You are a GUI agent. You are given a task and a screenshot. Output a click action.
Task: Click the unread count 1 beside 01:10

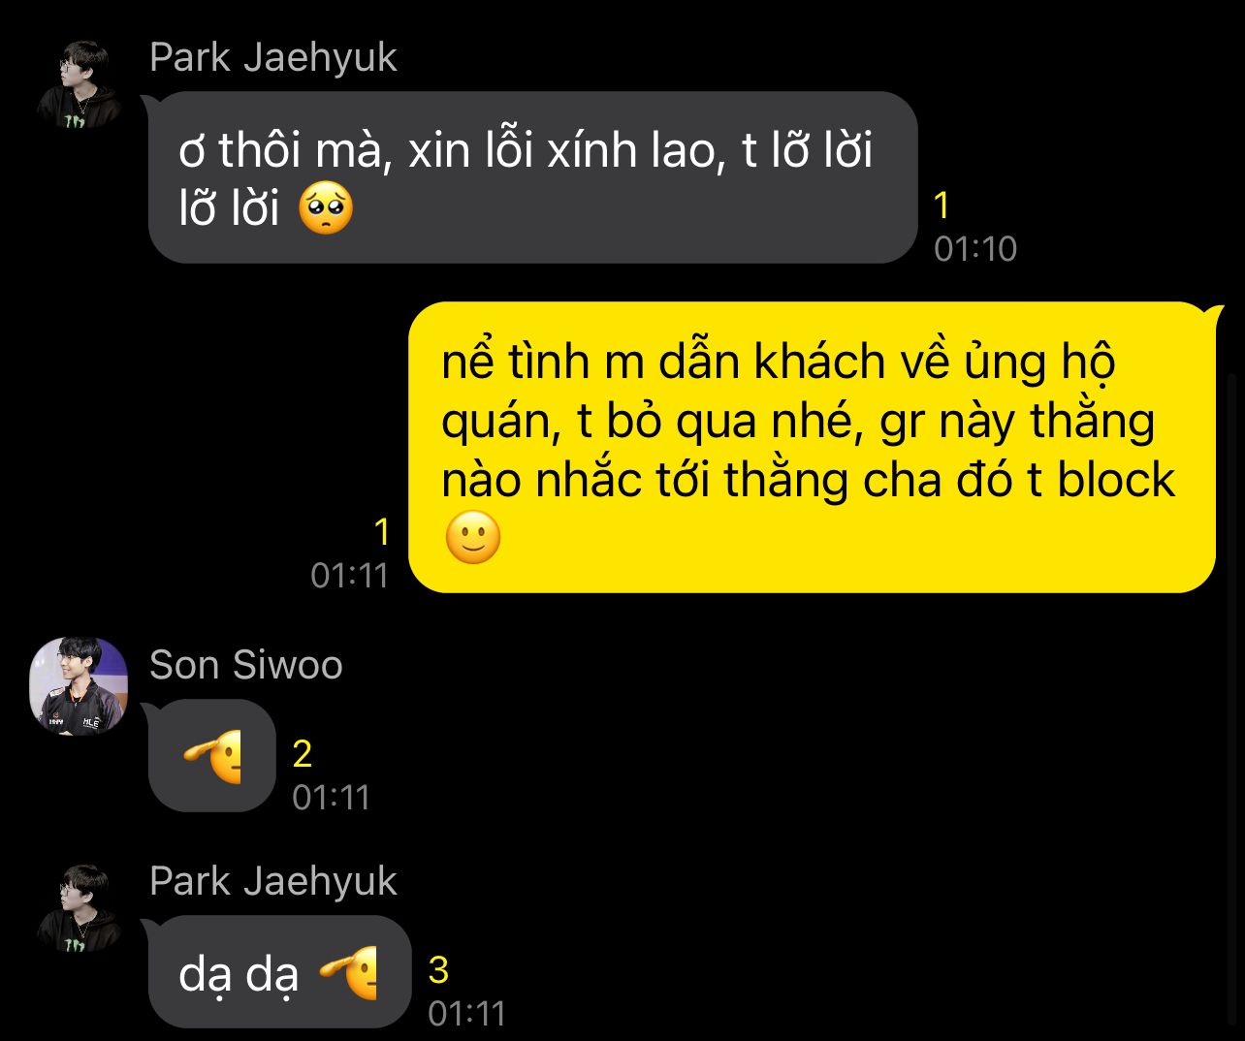coord(941,205)
